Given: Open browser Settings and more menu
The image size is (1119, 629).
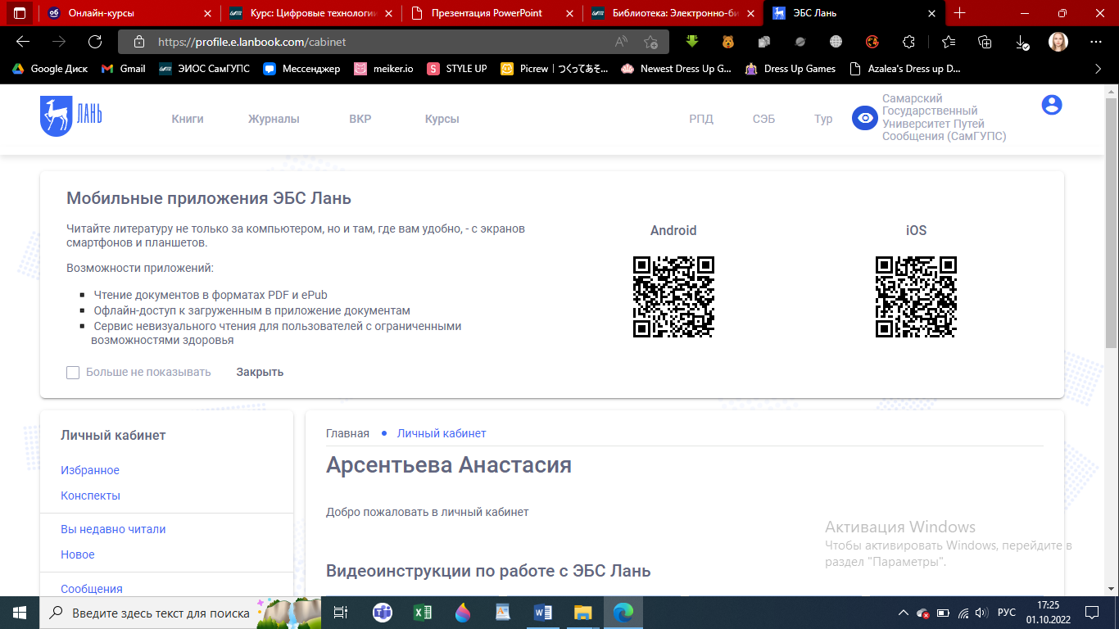Looking at the screenshot, I should [1095, 42].
